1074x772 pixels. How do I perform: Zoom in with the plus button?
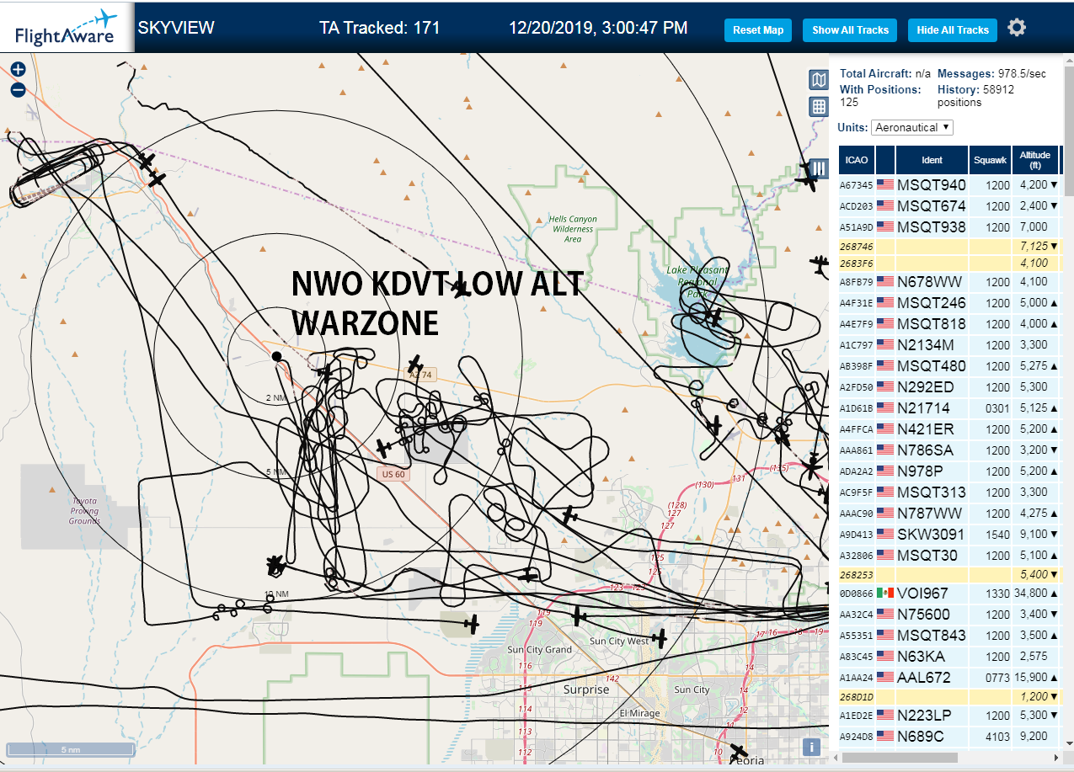pos(18,70)
